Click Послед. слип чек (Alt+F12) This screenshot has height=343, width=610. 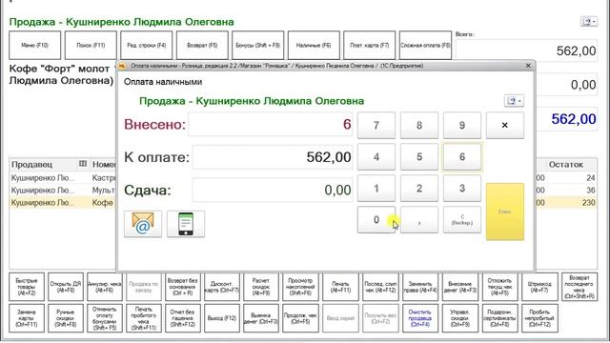point(380,287)
